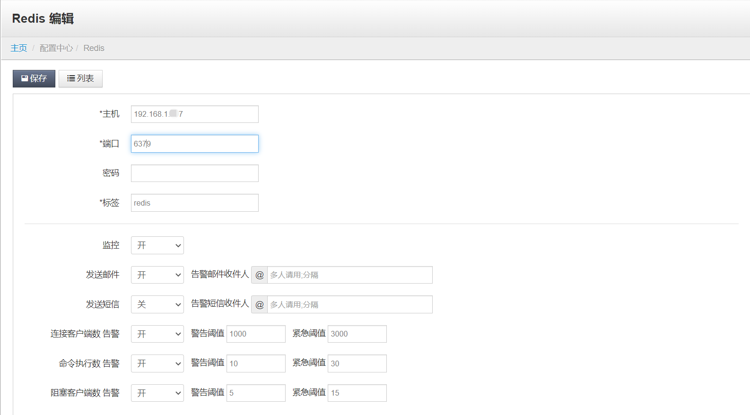The height and width of the screenshot is (415, 750).
Task: Click 紧急阈值 field showing 3000
Action: coord(357,334)
